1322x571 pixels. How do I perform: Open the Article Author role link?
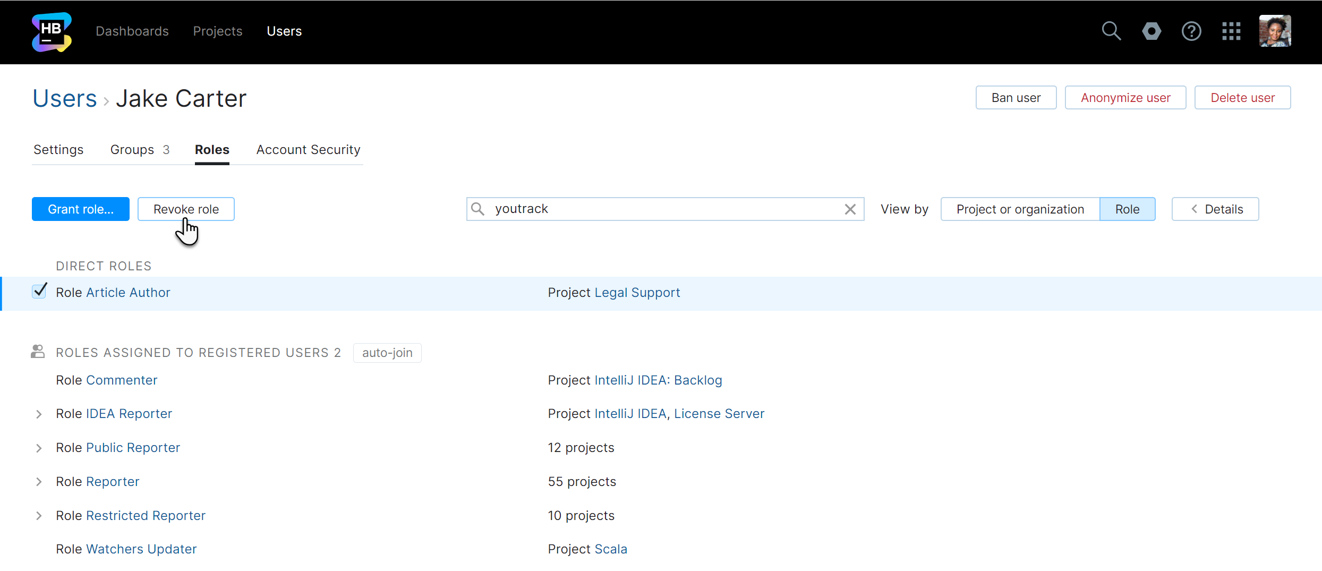(x=128, y=293)
